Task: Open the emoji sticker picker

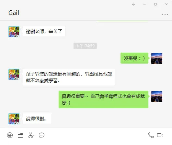Action: point(10,135)
